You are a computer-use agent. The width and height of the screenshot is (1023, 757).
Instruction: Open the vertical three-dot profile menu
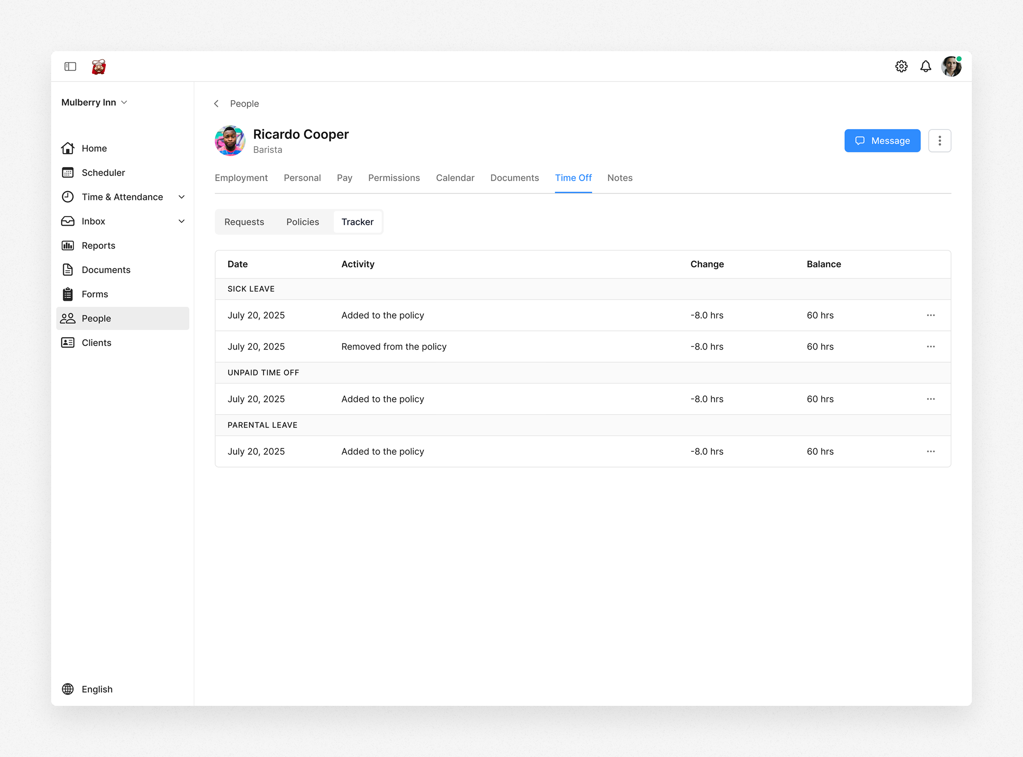(939, 141)
